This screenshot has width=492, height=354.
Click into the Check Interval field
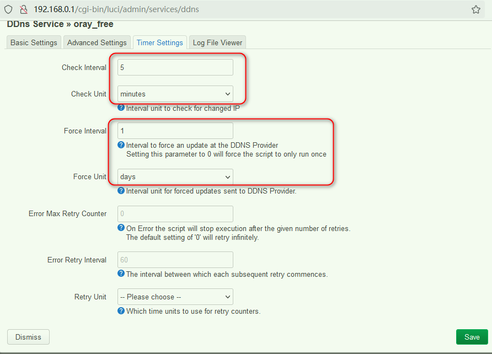point(175,67)
